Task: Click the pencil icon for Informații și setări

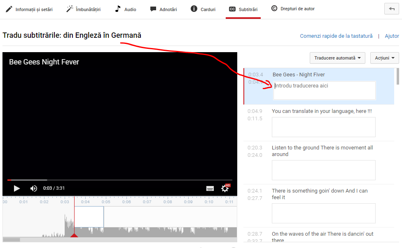Action: click(x=9, y=9)
